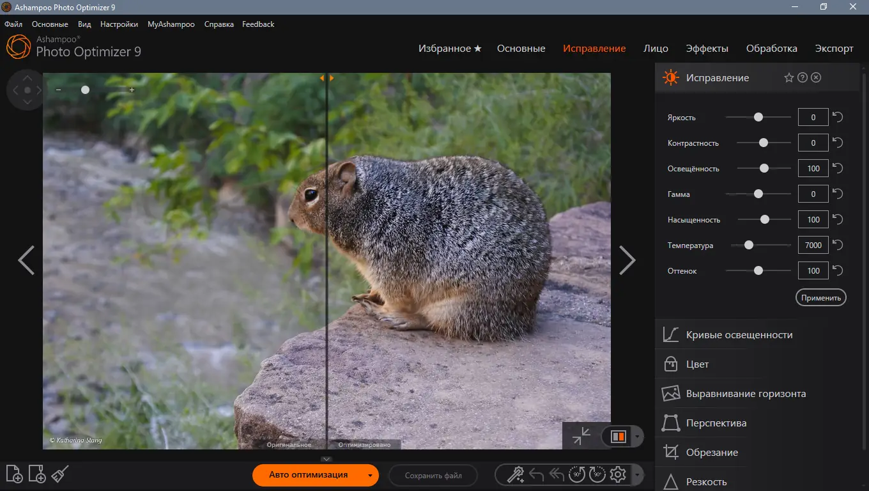Switch to the Экспорт tab

coord(834,49)
